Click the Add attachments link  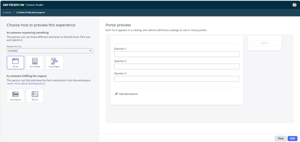click(128, 94)
